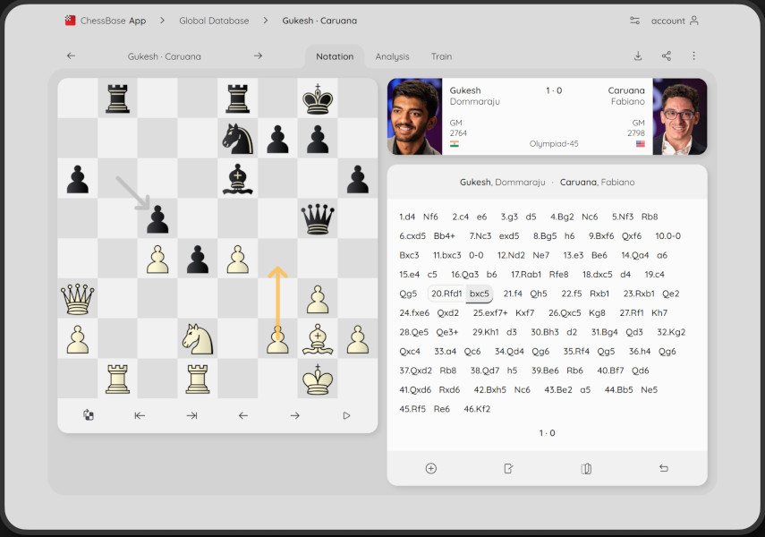The image size is (765, 537).
Task: Download the Gukesh-Caruana game
Action: [x=637, y=56]
